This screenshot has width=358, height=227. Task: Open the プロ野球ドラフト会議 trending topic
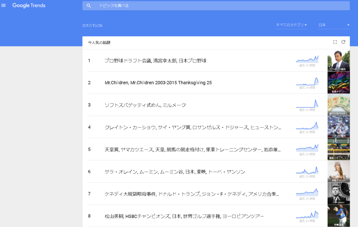click(155, 61)
